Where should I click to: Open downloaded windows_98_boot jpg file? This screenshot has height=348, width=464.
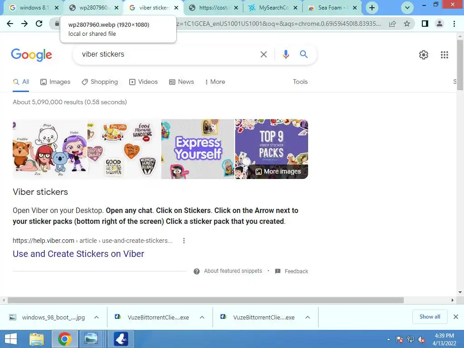pyautogui.click(x=47, y=317)
